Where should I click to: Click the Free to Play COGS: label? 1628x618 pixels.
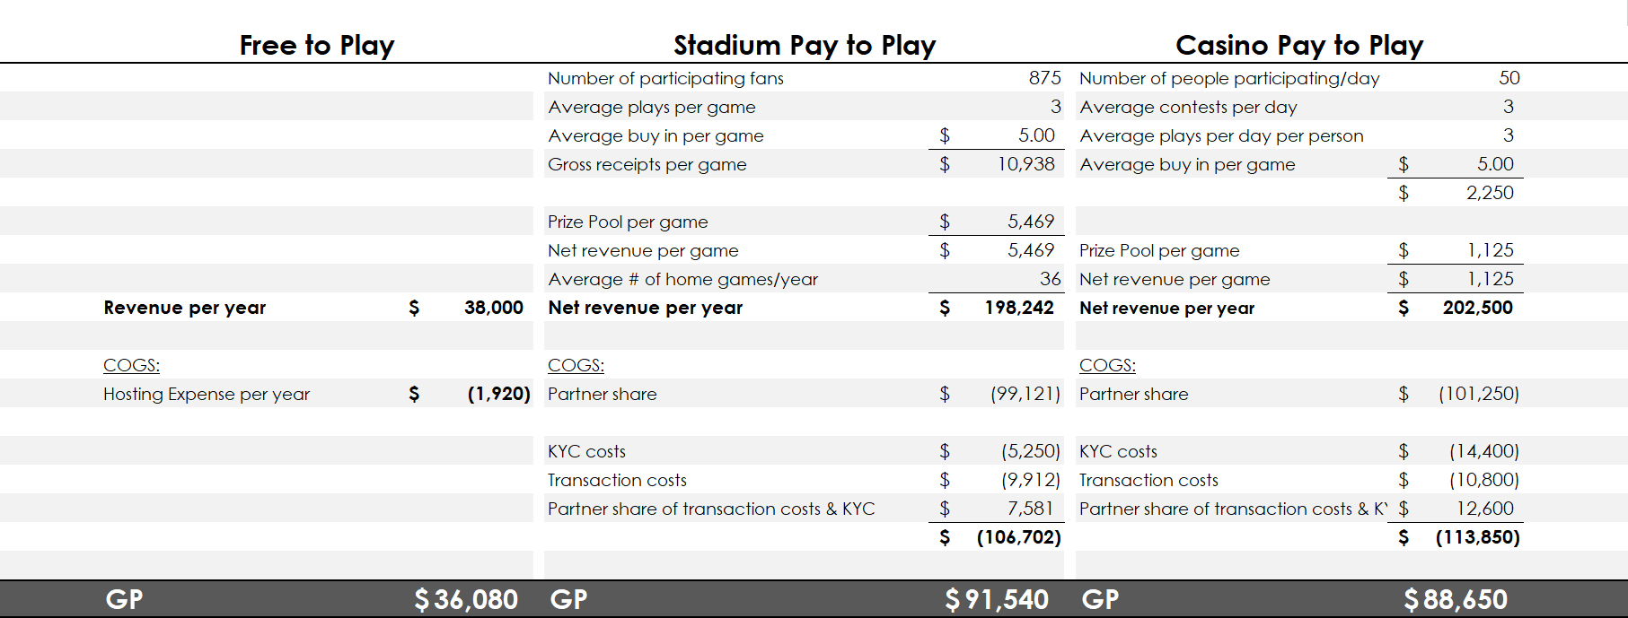(131, 365)
